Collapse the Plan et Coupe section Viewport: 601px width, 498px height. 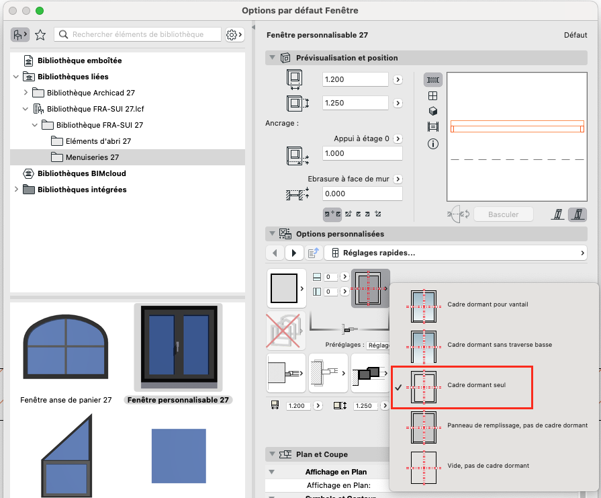pos(273,454)
